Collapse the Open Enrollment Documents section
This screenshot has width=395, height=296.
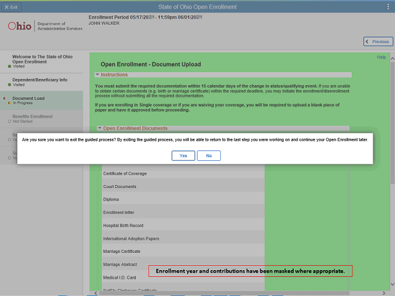[x=99, y=128]
